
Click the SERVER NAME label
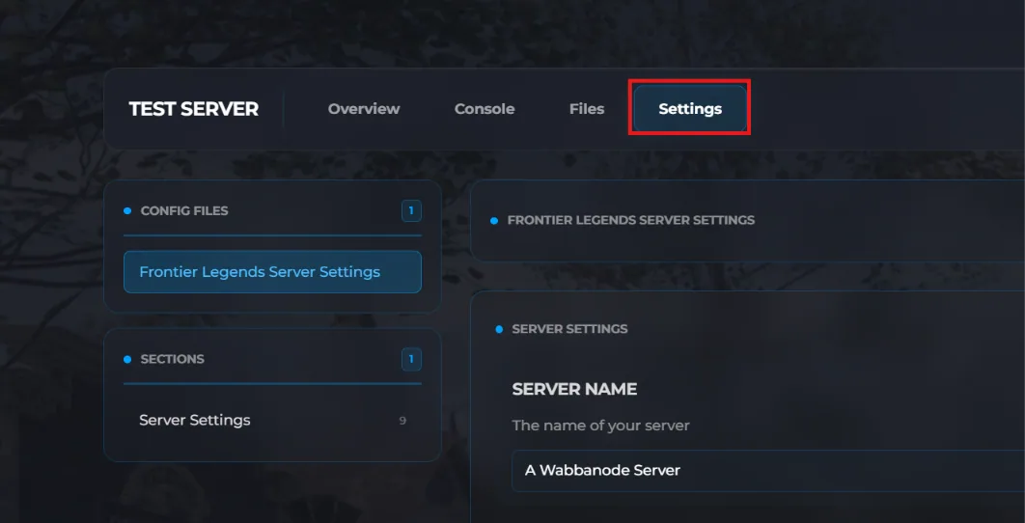(x=574, y=389)
